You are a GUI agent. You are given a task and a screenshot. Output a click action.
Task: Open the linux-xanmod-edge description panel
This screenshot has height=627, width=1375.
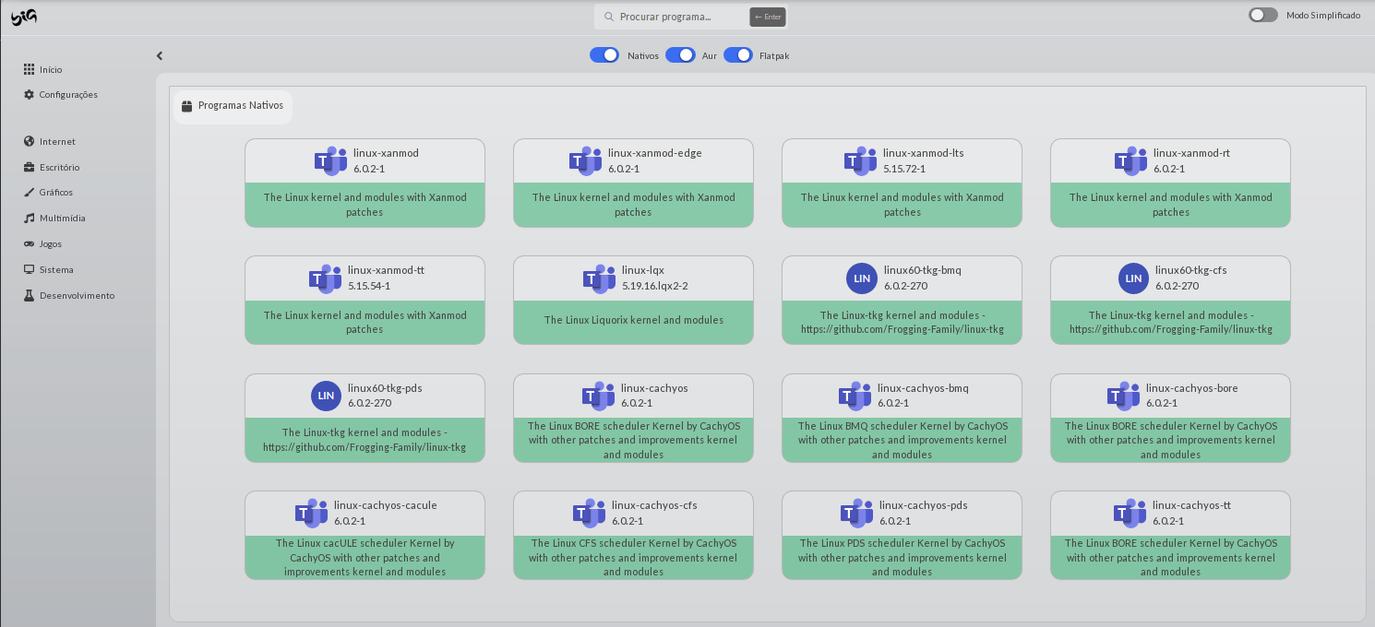[x=633, y=205]
